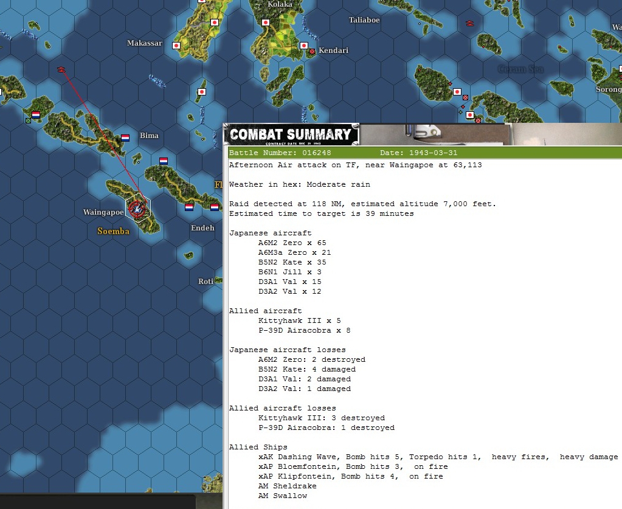Click the Dutch flag base at Bima

(x=125, y=138)
